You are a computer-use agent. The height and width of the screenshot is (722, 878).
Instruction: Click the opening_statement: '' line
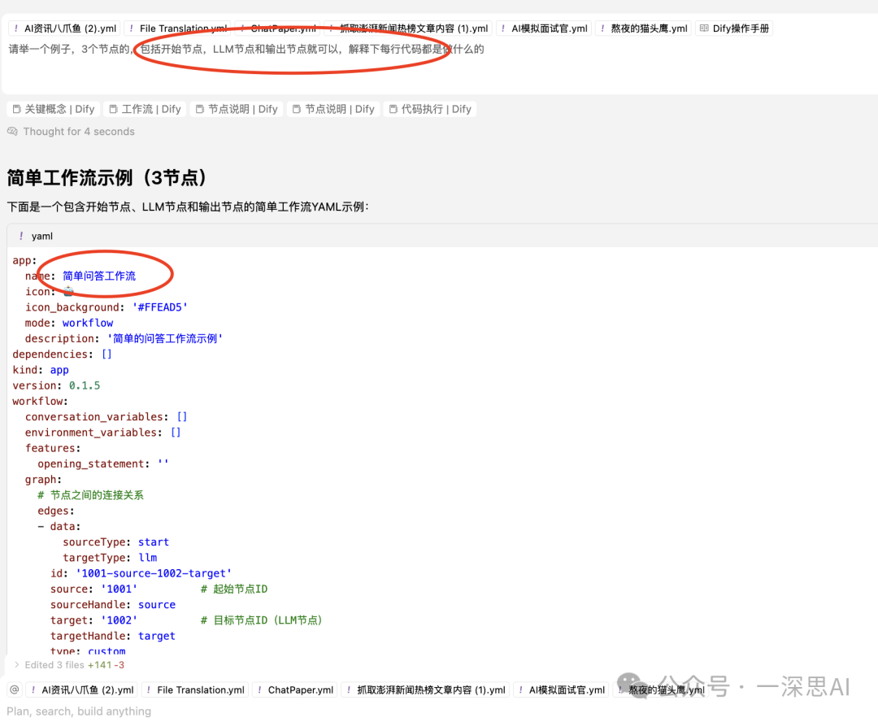(103, 464)
